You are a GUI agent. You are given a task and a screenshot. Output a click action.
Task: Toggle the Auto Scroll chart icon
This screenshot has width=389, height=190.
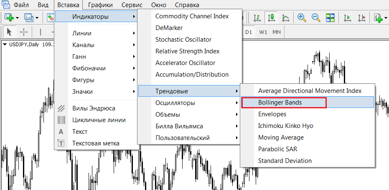(x=347, y=17)
